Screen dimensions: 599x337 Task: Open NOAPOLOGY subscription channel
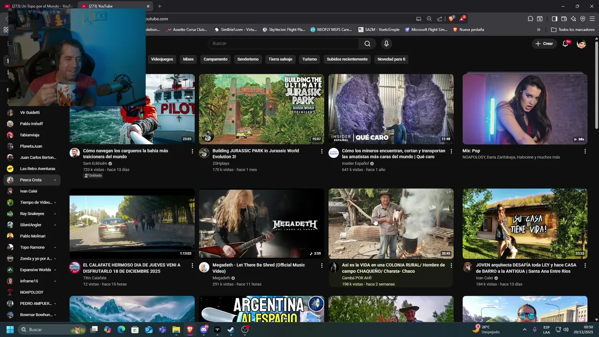pyautogui.click(x=32, y=292)
